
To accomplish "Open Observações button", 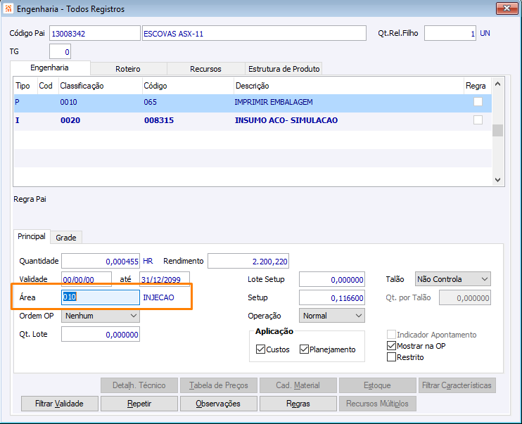I will [217, 404].
